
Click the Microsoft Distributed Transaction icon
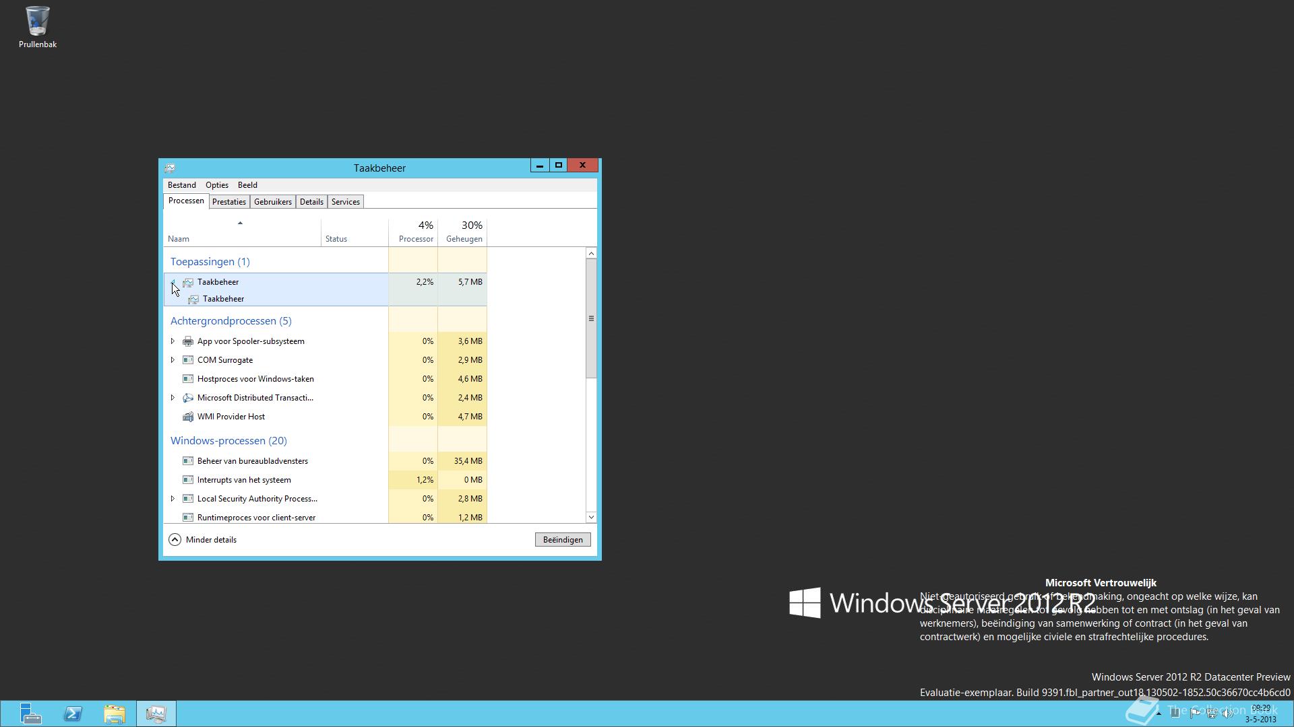coord(188,398)
